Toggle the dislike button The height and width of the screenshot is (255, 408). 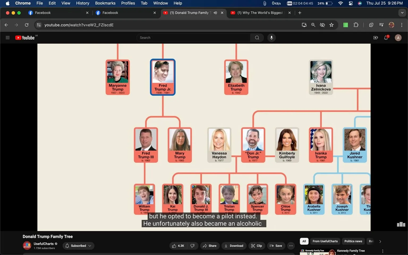pos(192,246)
